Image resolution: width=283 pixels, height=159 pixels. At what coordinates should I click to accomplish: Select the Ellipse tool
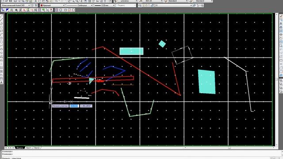(1, 49)
